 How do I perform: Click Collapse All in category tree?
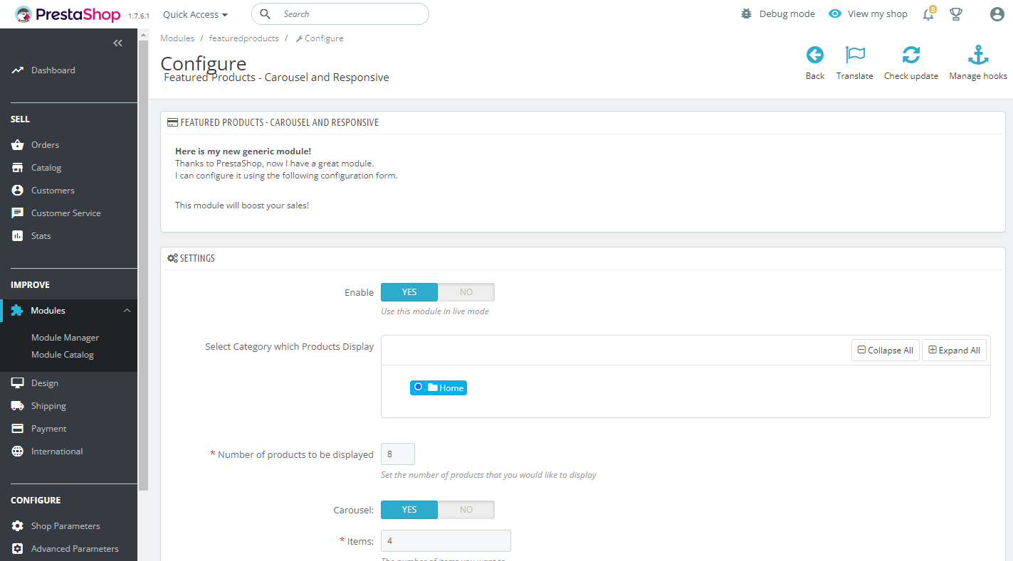coord(885,351)
